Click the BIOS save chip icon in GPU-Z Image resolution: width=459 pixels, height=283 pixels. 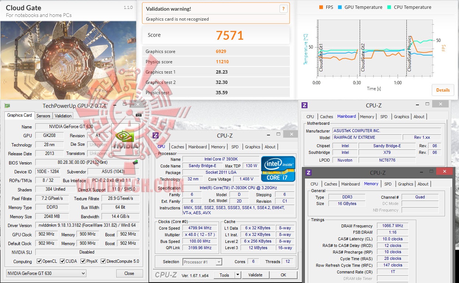coord(135,162)
